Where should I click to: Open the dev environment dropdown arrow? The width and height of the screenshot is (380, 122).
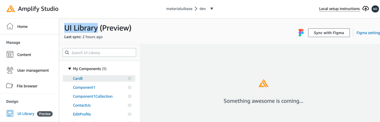click(212, 9)
